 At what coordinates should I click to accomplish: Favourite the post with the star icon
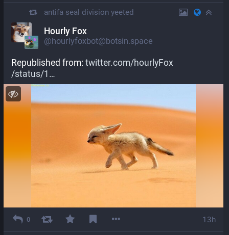[x=70, y=219]
